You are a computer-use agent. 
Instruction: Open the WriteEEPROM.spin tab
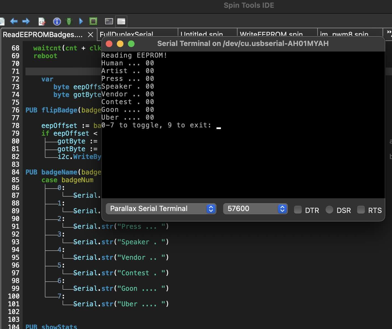tap(271, 34)
